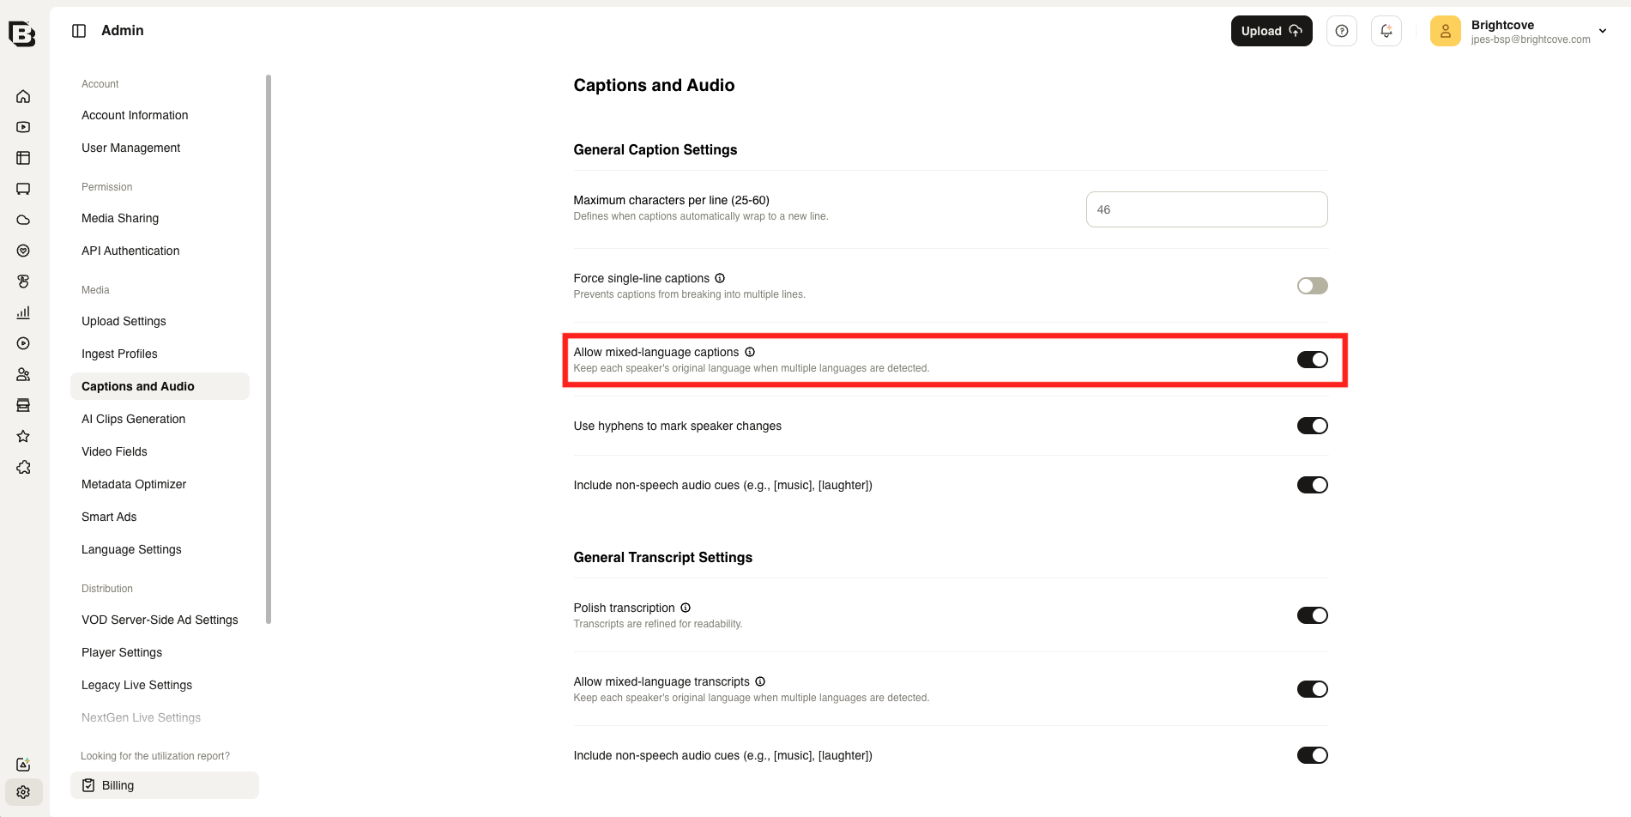Open Account Information page

(x=135, y=115)
